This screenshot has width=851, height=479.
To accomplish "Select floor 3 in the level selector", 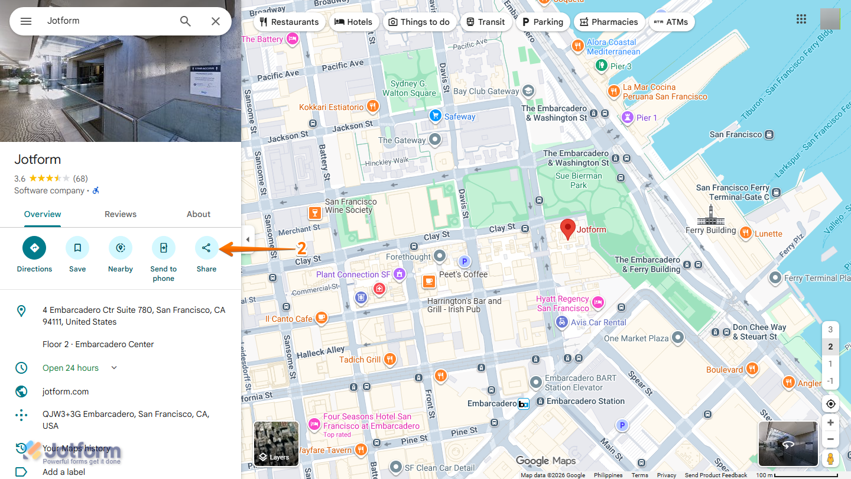I will coord(830,329).
